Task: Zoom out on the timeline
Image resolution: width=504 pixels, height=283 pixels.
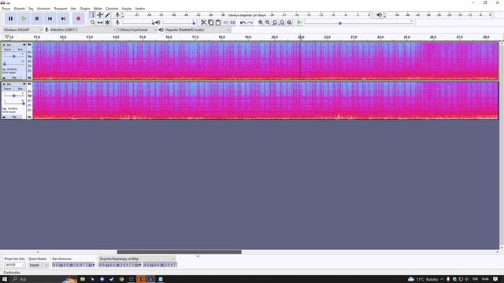Action: [268, 23]
